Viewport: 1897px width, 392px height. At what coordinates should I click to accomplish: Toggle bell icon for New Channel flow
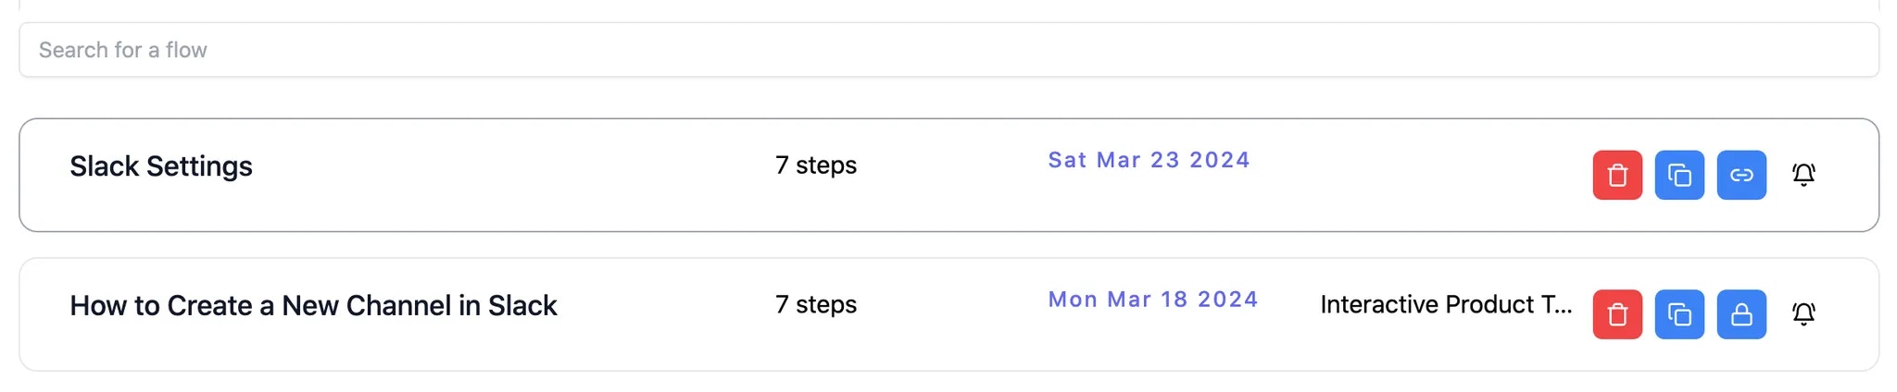tap(1803, 314)
